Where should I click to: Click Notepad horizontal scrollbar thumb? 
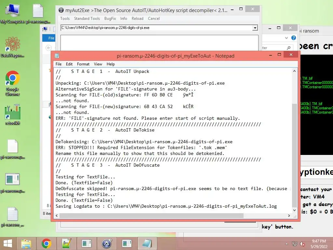(x=152, y=215)
